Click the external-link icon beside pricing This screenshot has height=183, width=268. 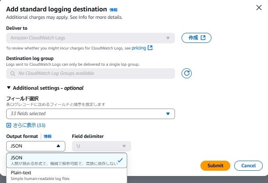point(150,48)
